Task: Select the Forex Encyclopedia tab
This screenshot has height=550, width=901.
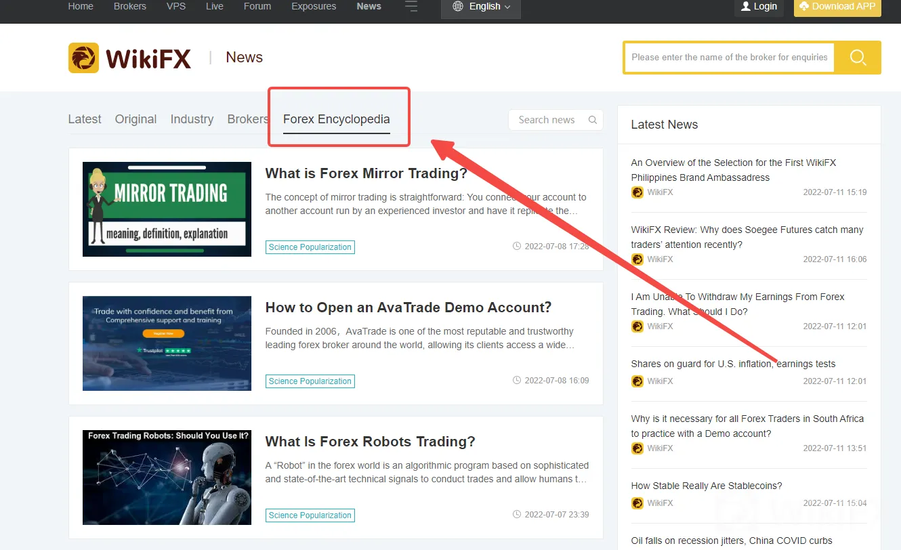Action: click(x=337, y=119)
